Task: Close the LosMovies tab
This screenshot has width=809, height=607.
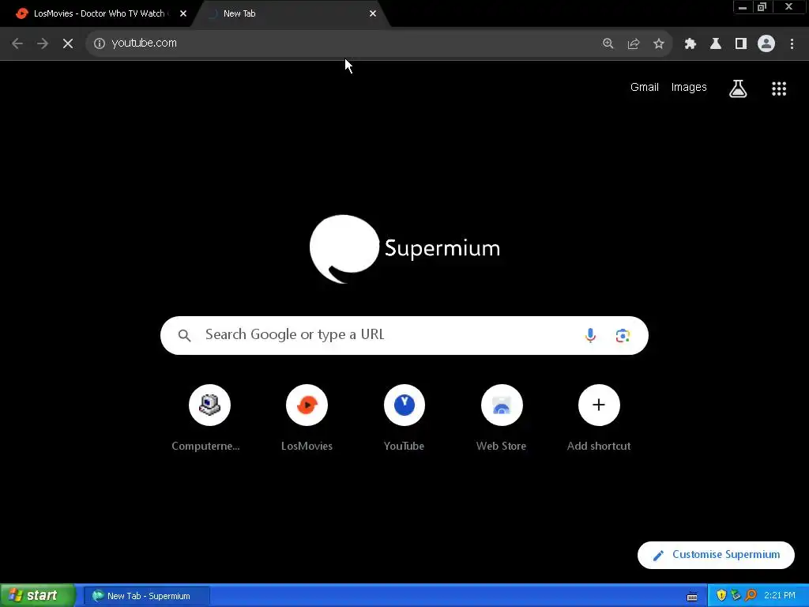Action: click(x=183, y=14)
